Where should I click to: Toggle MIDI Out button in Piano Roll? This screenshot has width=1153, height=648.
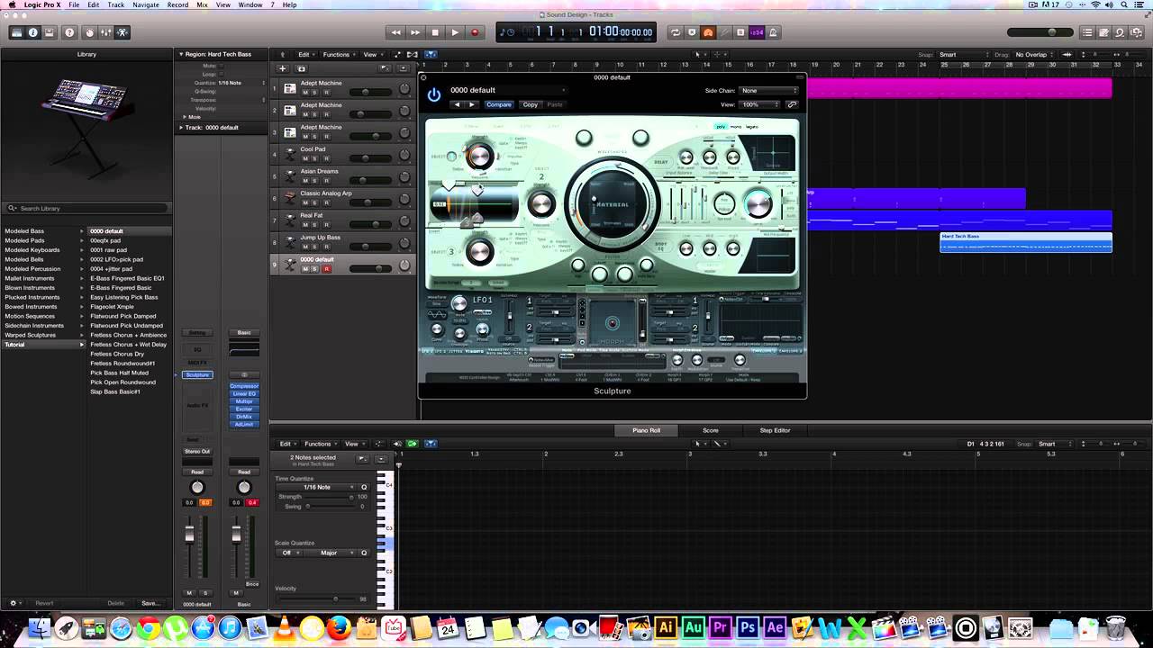point(413,444)
